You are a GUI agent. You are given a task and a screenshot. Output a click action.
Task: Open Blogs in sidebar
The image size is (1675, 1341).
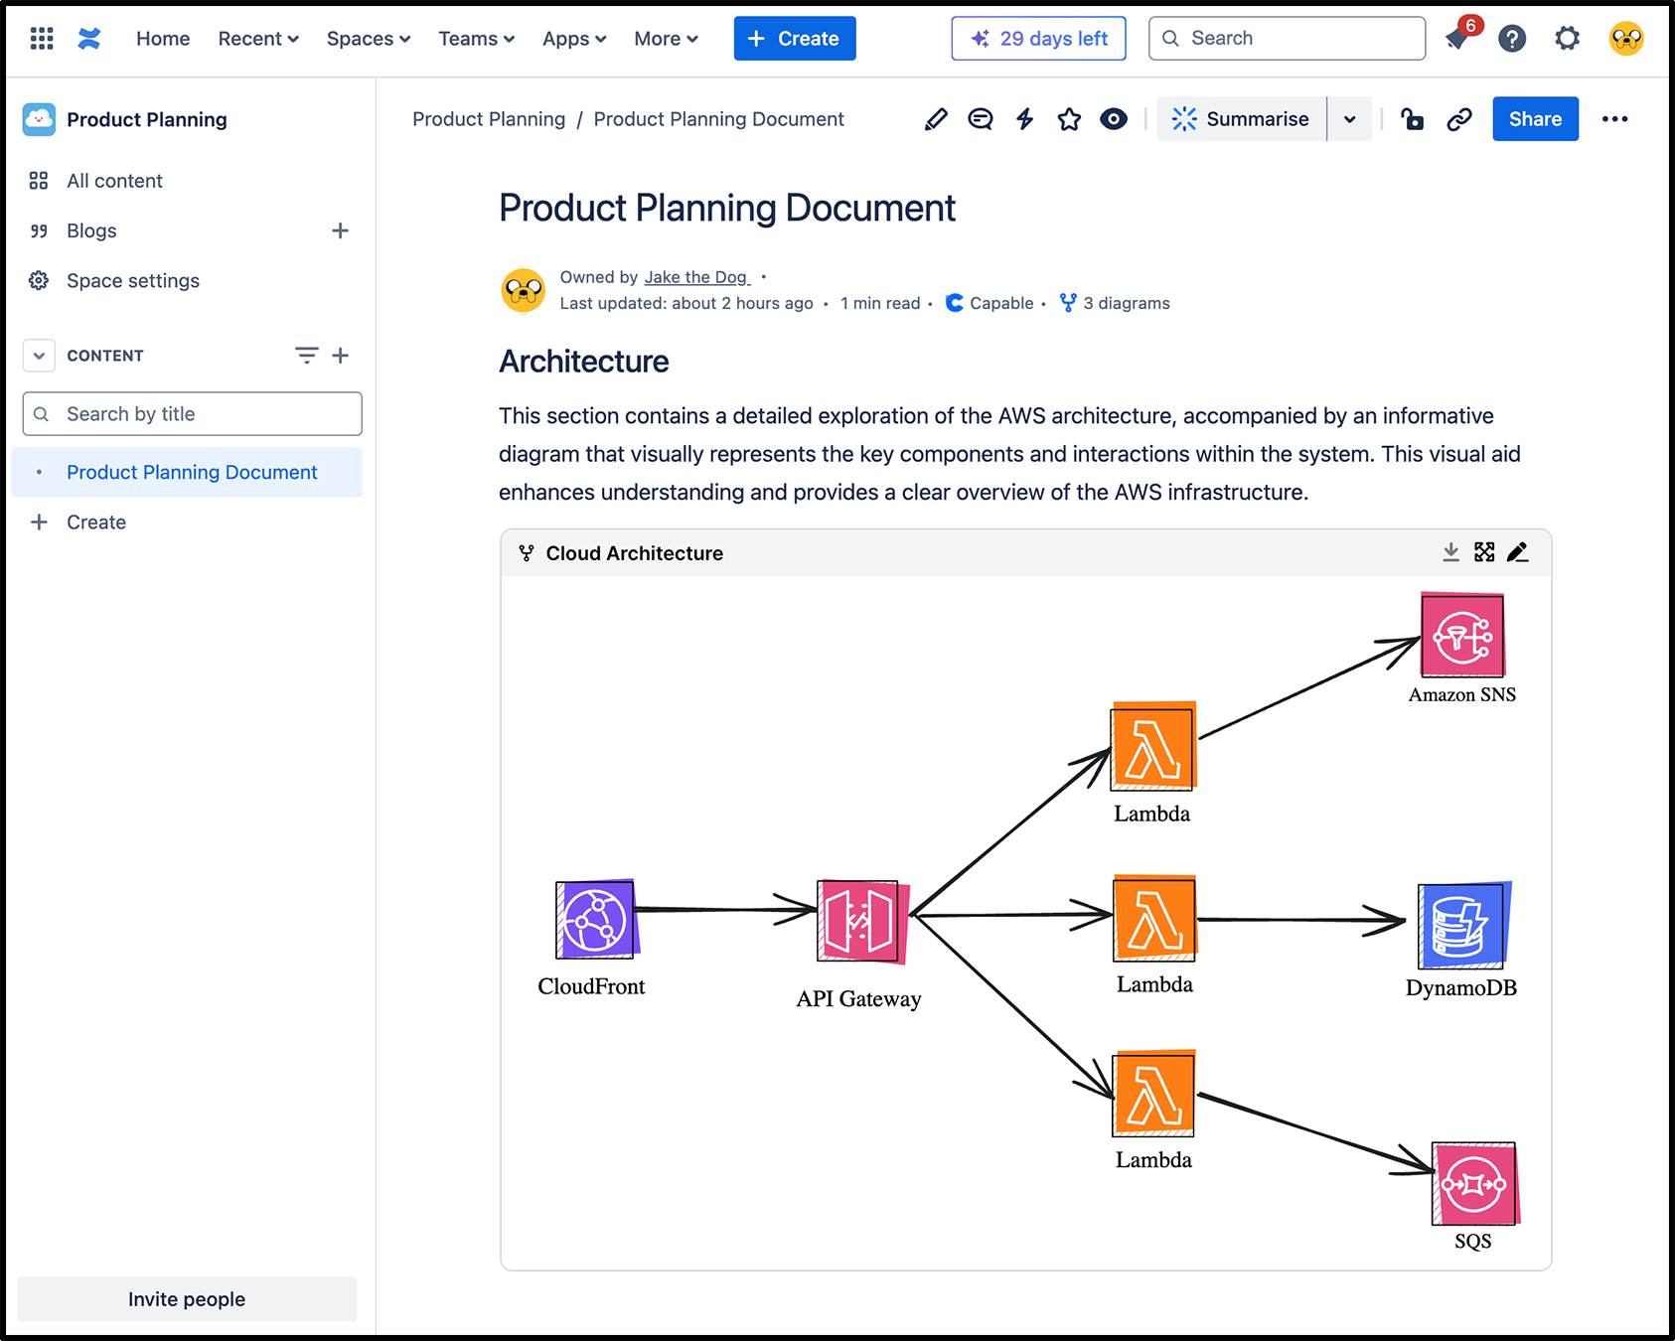pos(91,230)
